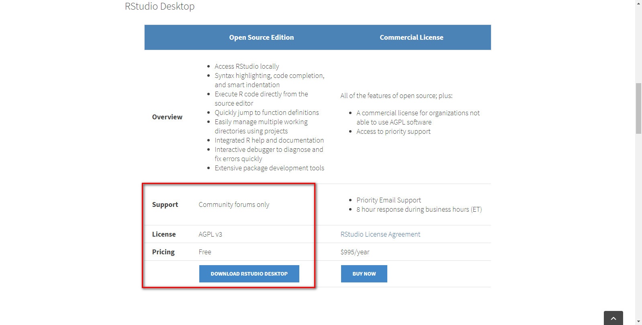
Task: Click the Priority Email Support bullet
Action: 388,200
